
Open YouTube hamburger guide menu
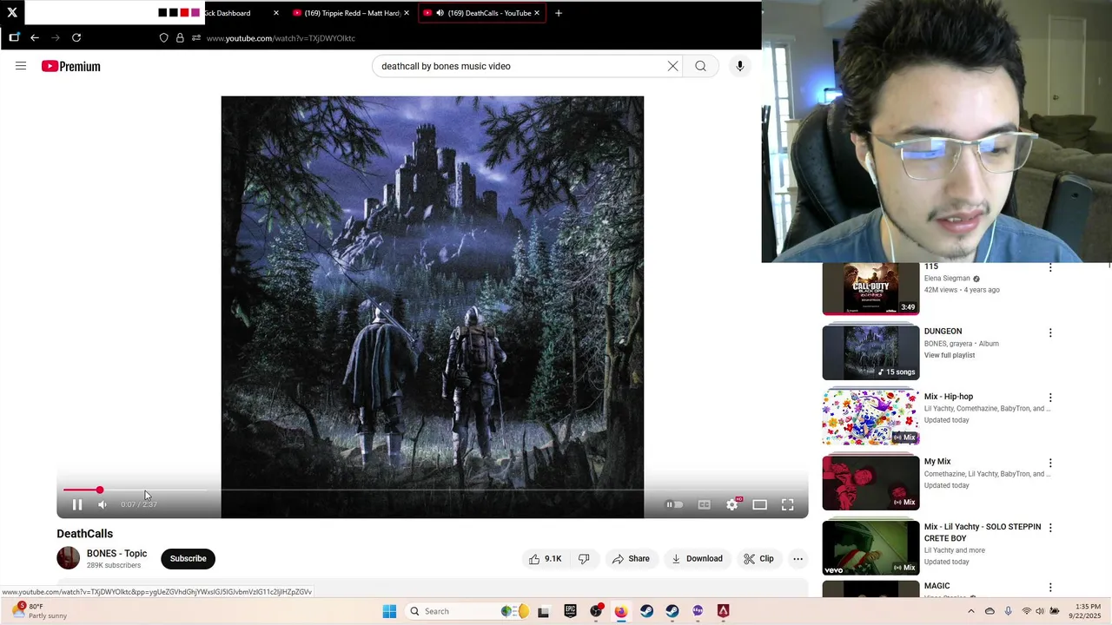pos(21,66)
